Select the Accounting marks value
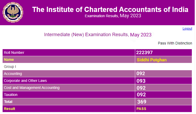 coord(141,74)
